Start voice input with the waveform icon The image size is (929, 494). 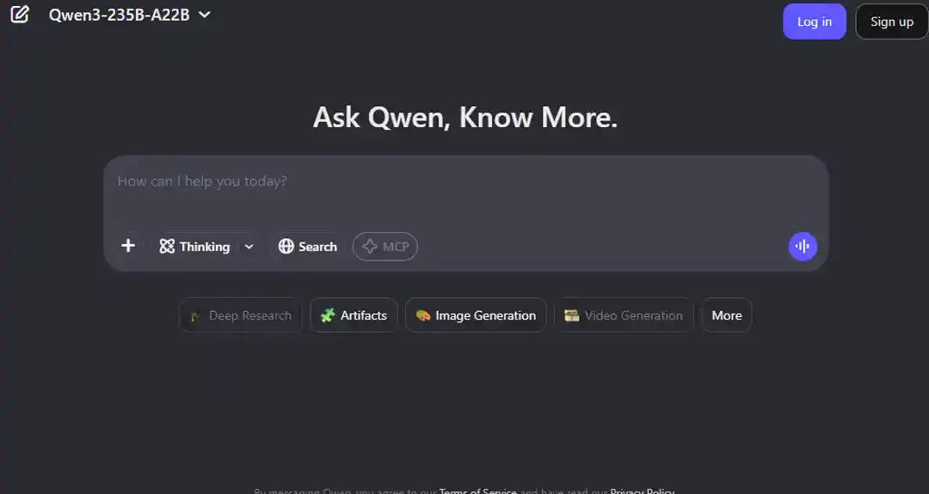tap(803, 246)
